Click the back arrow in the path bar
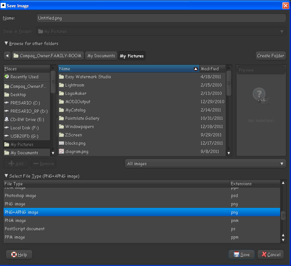 click(7, 56)
